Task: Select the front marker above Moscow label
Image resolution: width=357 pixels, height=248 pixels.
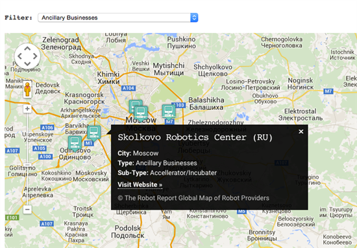Action: pos(141,114)
